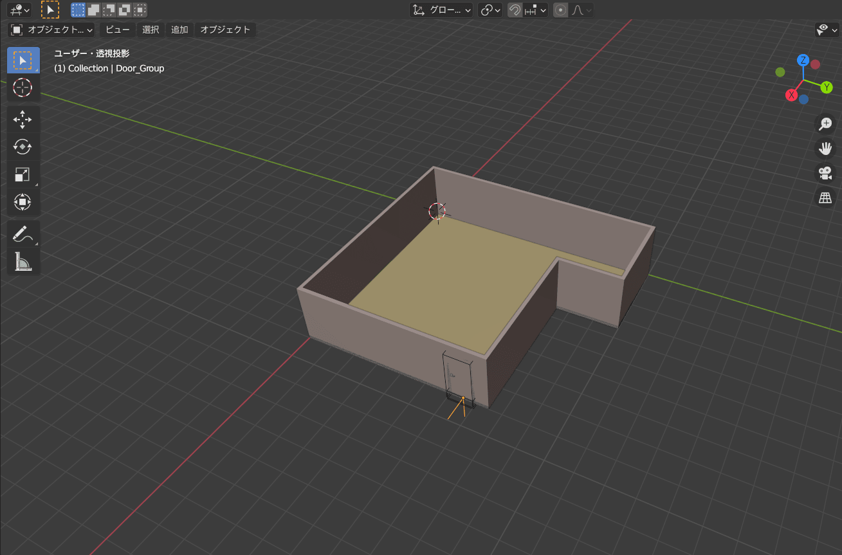Image resolution: width=842 pixels, height=555 pixels.
Task: Select the combined Transform tool
Action: click(23, 203)
